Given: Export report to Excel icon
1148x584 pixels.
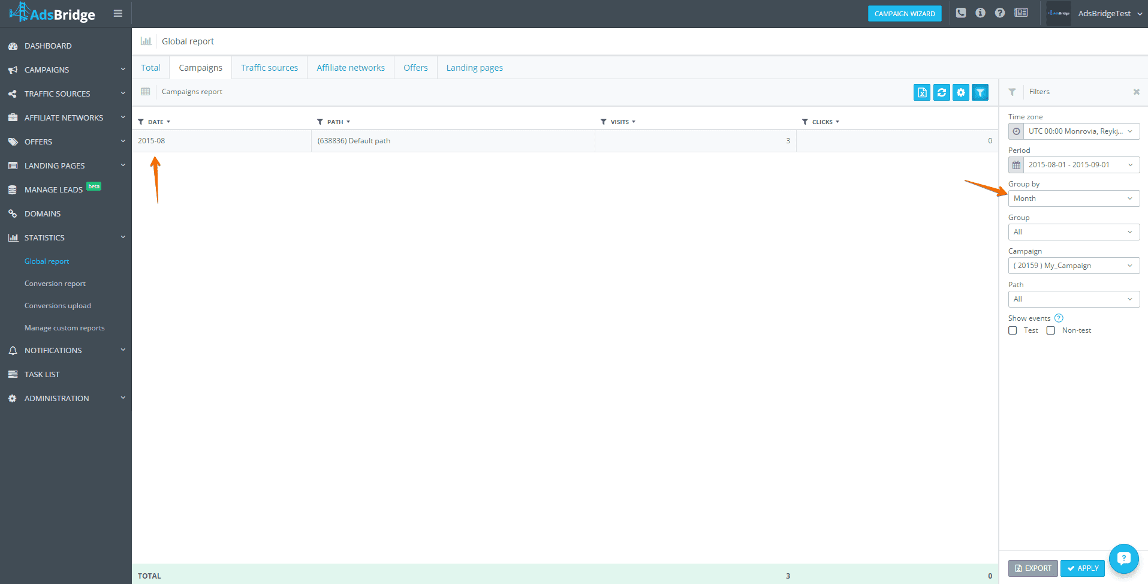Looking at the screenshot, I should coord(922,92).
